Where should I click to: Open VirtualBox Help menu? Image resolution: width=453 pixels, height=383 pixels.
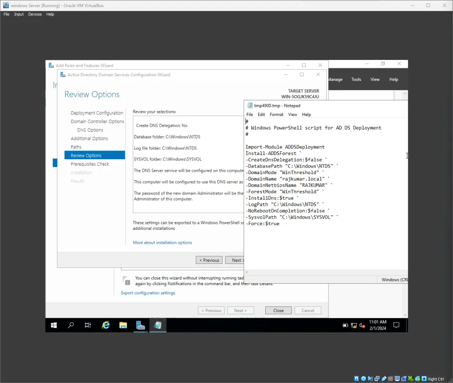tap(50, 14)
